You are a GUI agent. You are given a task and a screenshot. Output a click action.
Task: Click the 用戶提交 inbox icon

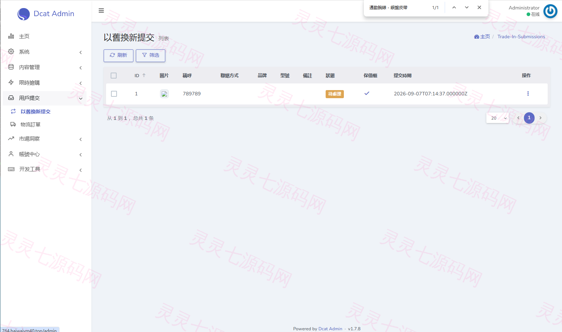point(11,98)
